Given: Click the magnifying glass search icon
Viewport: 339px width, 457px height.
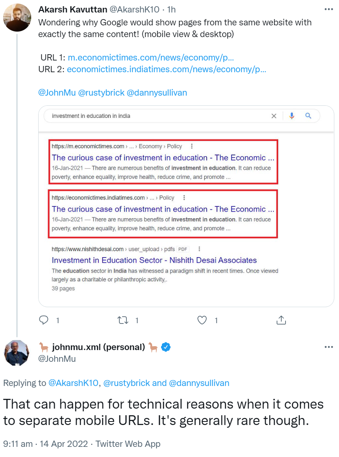Looking at the screenshot, I should click(x=308, y=116).
